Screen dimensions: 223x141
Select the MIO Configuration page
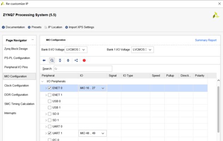click(19, 76)
